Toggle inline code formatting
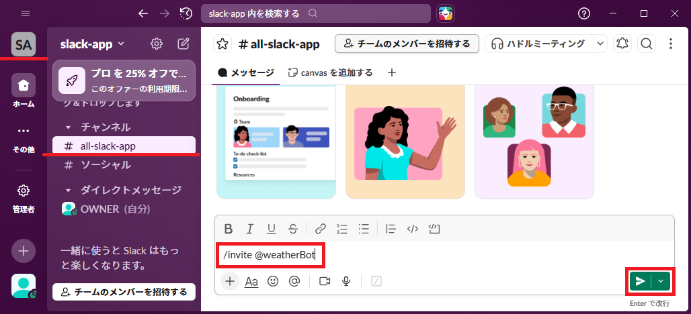Image resolution: width=691 pixels, height=314 pixels. (413, 229)
